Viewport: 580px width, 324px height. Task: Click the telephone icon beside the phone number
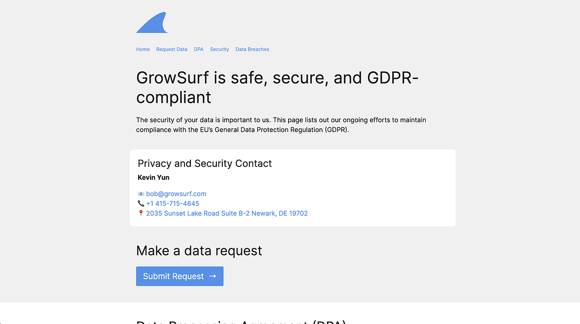(x=141, y=204)
